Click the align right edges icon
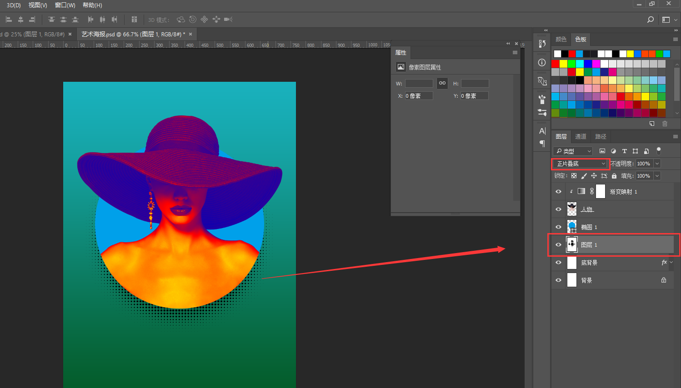 (32, 20)
